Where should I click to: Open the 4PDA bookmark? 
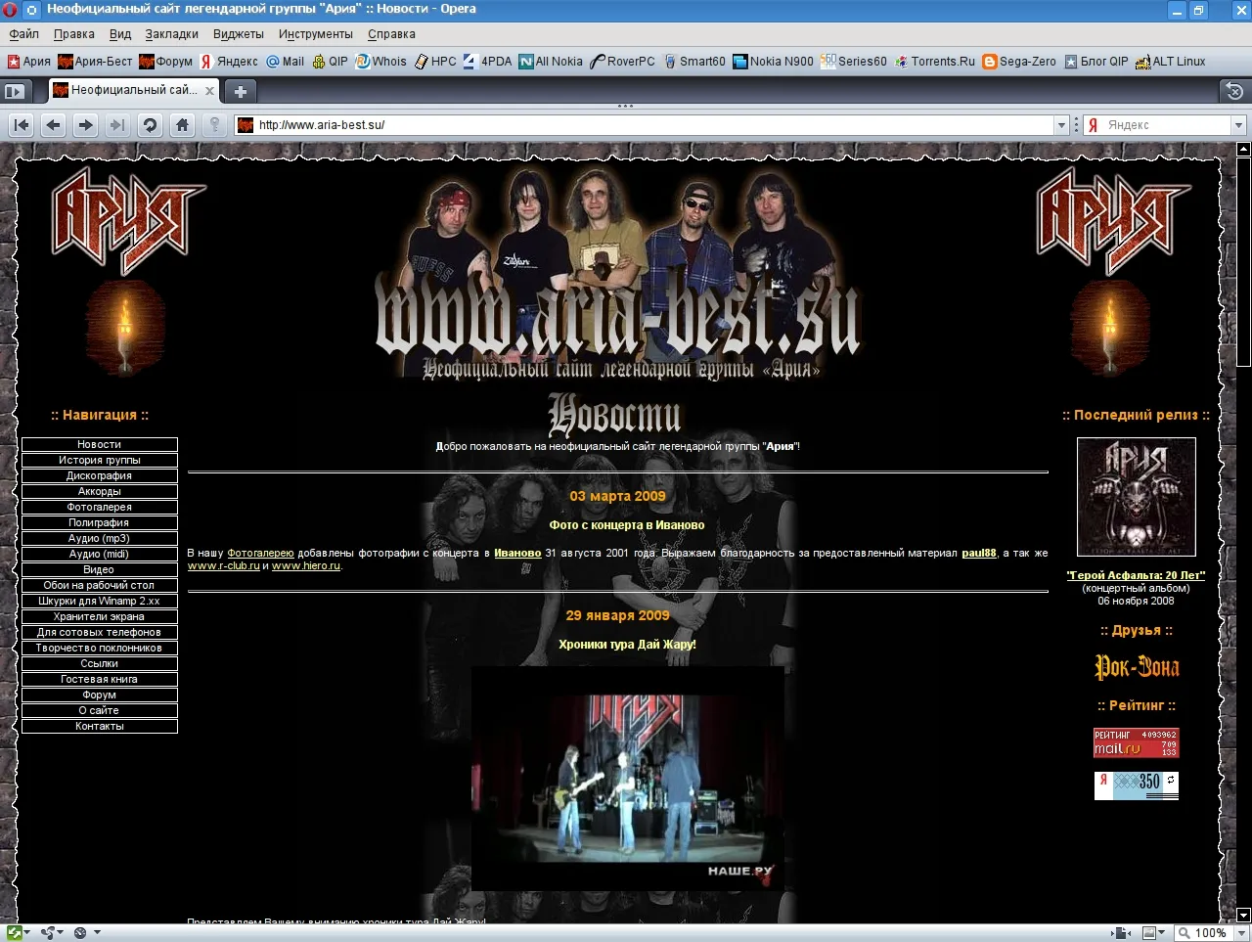488,62
